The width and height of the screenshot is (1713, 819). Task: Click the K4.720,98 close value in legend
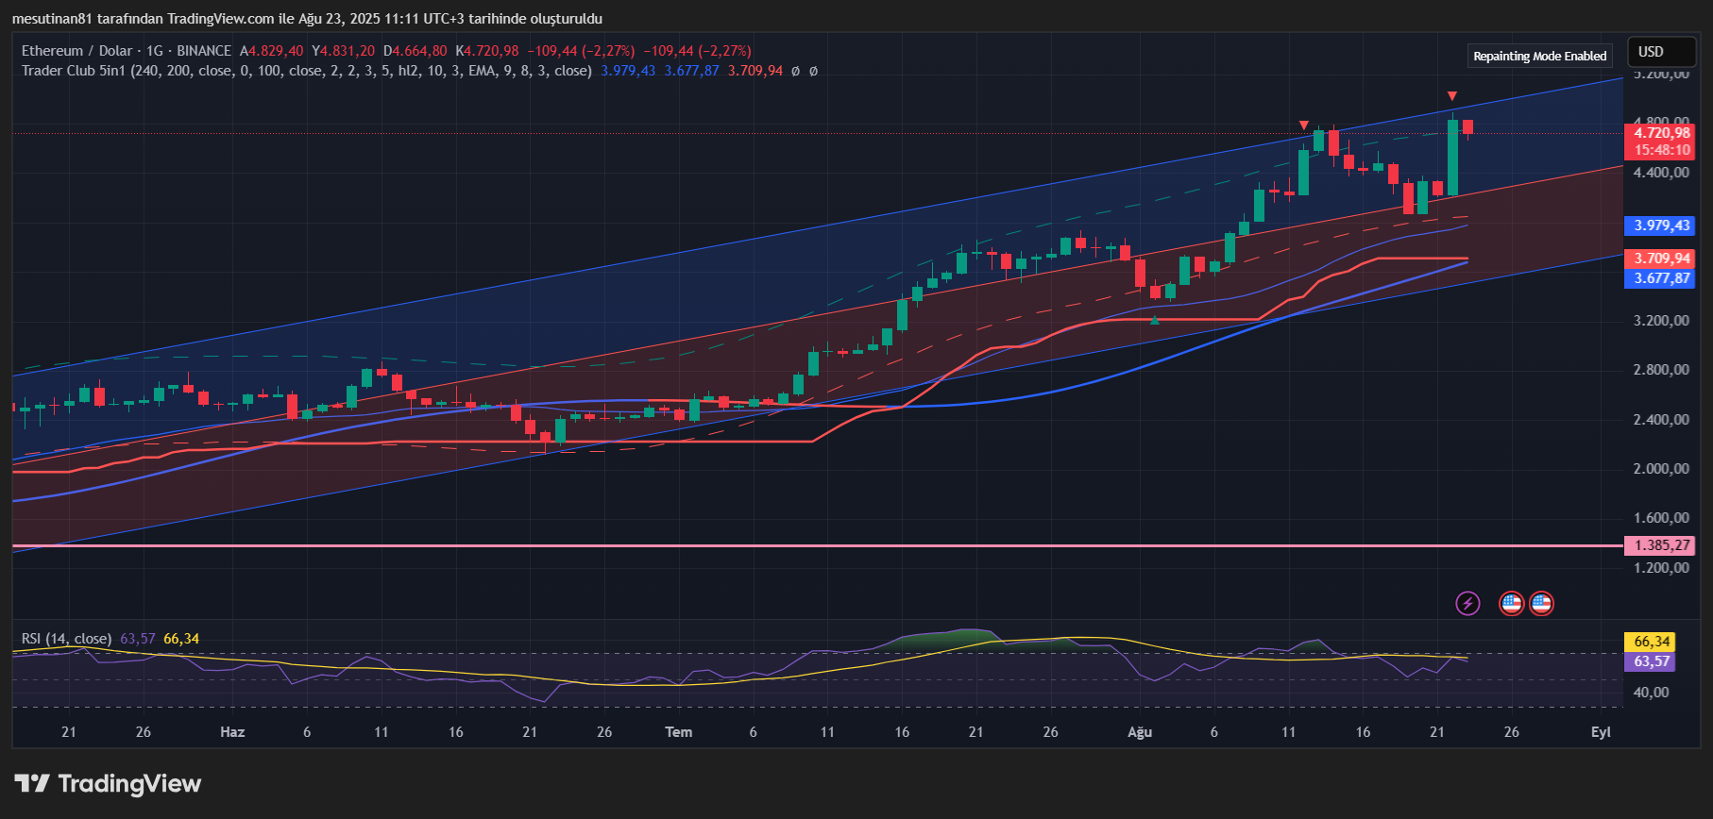(x=487, y=51)
